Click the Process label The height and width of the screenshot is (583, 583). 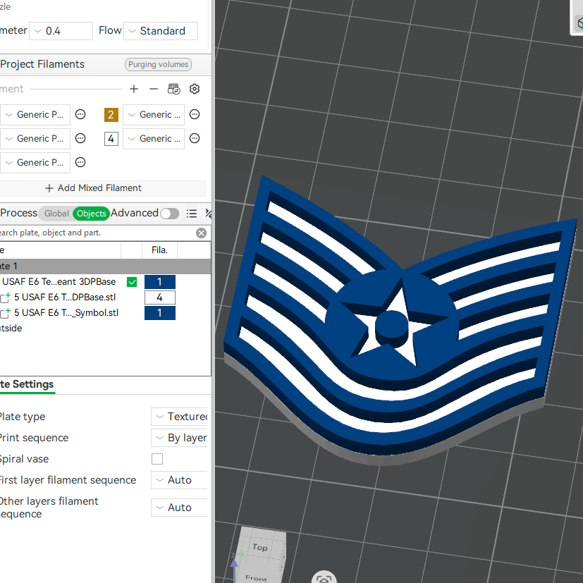18,213
